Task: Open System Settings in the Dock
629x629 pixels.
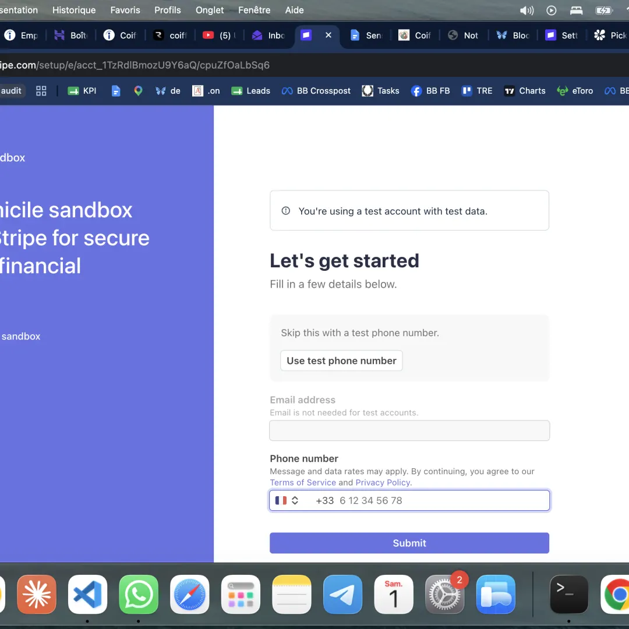Action: pyautogui.click(x=444, y=594)
